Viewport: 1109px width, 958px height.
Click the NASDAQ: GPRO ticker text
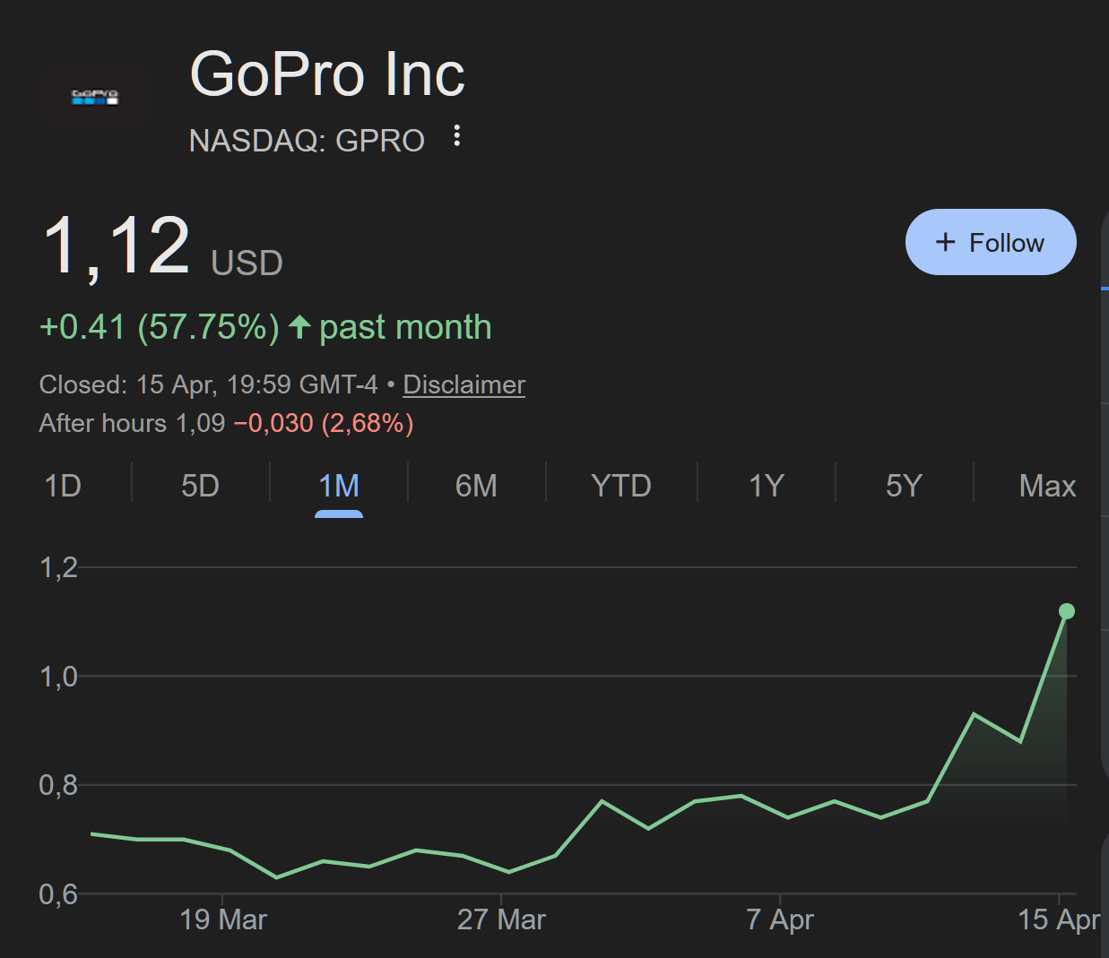[x=307, y=141]
